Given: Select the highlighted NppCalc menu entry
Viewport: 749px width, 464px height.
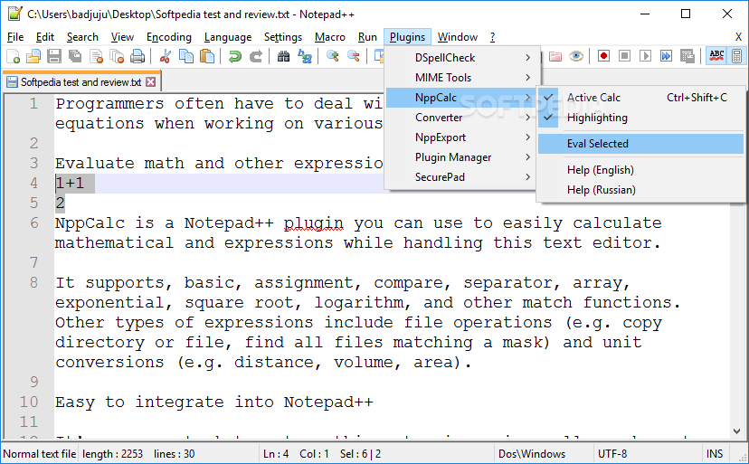Looking at the screenshot, I should pos(463,98).
